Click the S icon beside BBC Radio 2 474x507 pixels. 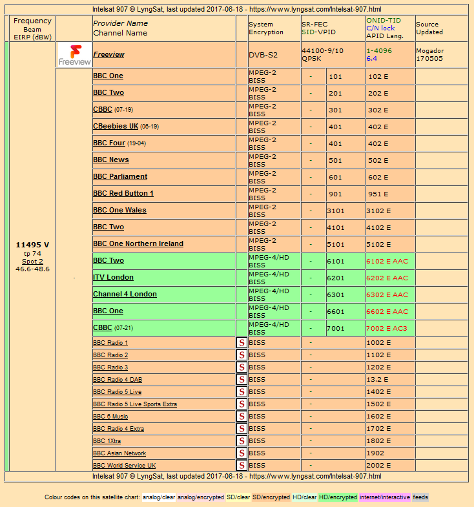[242, 355]
